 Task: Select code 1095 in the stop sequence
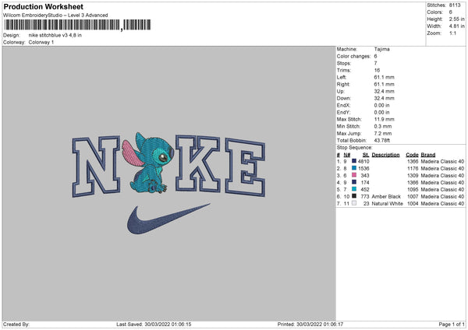(413, 189)
